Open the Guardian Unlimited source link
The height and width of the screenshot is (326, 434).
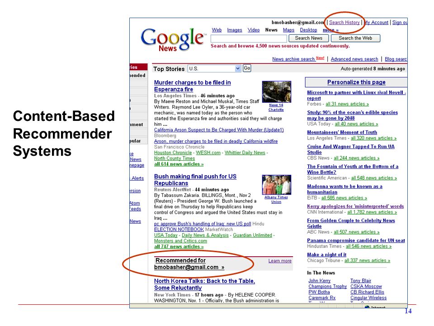tap(252, 235)
